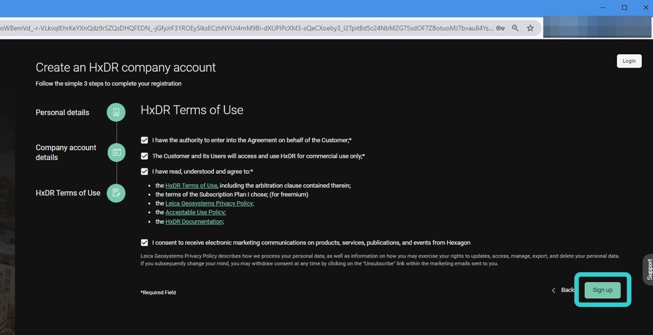Open Leica Geosystems Privacy Policy link
The width and height of the screenshot is (653, 335).
[209, 203]
